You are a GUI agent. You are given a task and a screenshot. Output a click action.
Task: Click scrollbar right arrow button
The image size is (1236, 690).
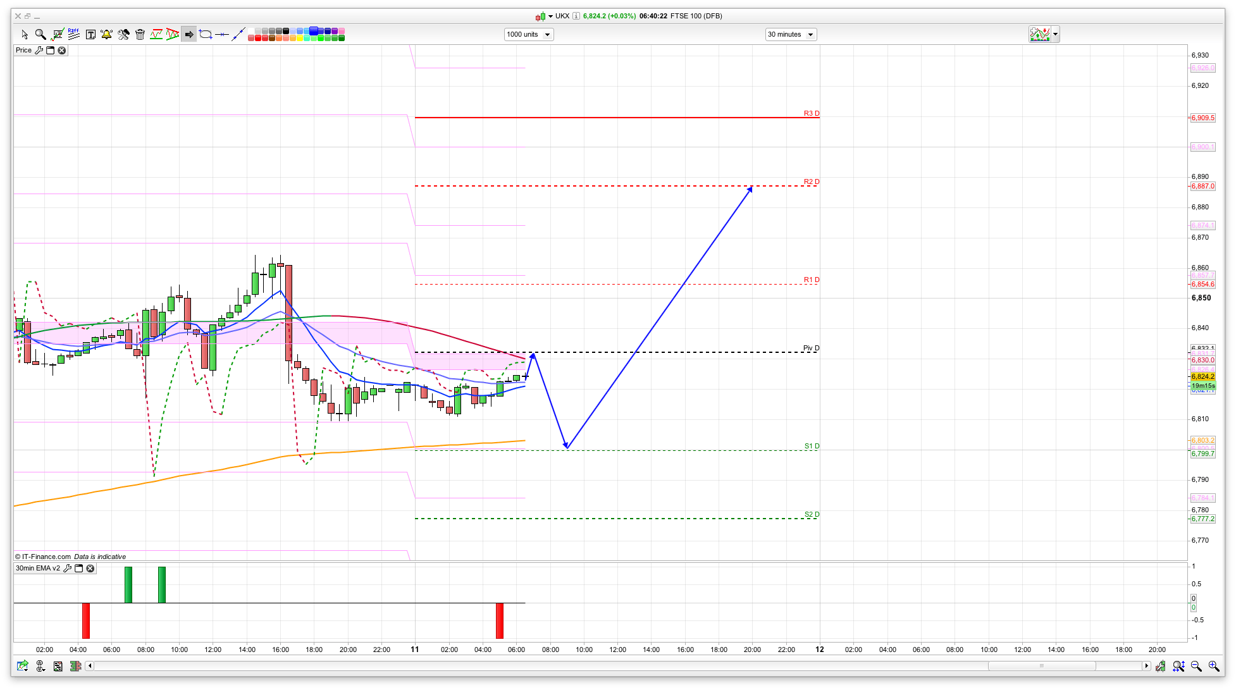1146,666
